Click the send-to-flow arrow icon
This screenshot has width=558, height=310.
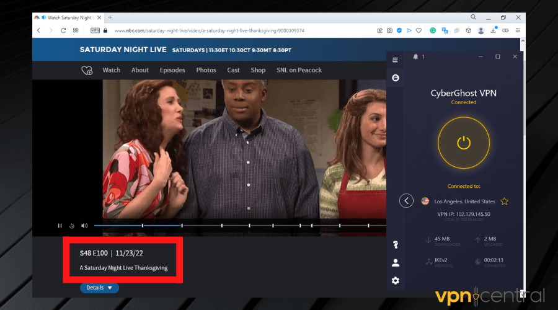[409, 30]
